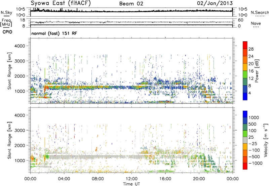The height and width of the screenshot is (186, 269).
Task: Click the 08:00 time axis label
Action: pos(98,179)
